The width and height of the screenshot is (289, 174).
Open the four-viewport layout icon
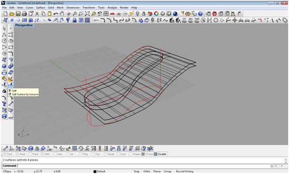(x=106, y=14)
